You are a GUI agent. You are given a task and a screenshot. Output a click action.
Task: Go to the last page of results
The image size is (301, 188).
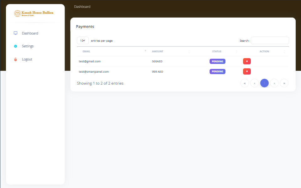284,83
